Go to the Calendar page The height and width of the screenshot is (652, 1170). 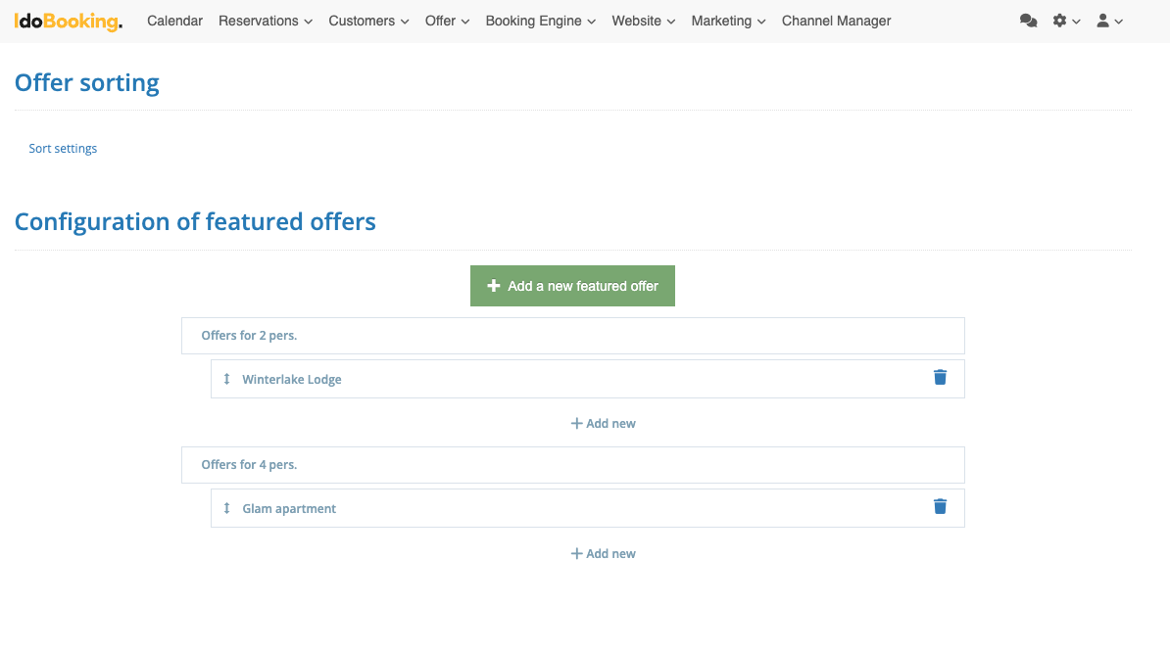pos(174,21)
